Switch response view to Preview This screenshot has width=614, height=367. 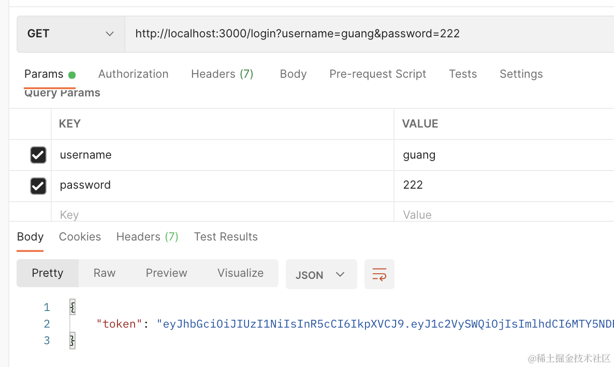pyautogui.click(x=166, y=273)
